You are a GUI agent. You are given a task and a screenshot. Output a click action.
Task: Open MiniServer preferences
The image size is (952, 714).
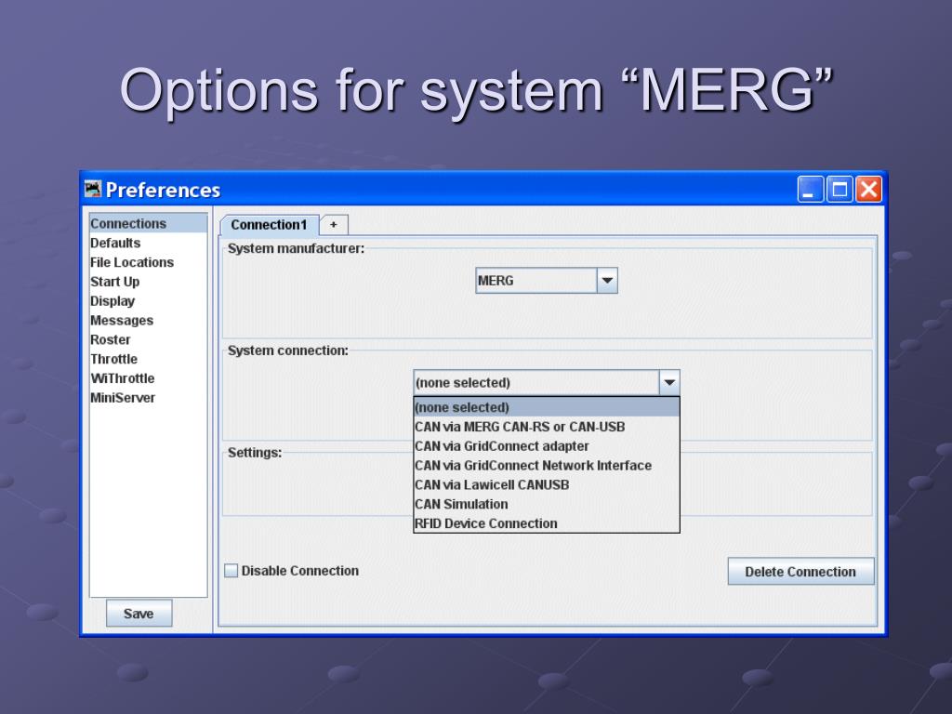coord(148,398)
